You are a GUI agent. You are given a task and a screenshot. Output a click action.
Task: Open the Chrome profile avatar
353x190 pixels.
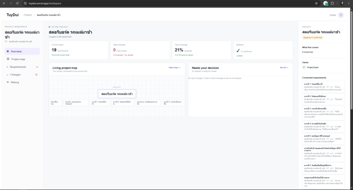coord(342,3)
